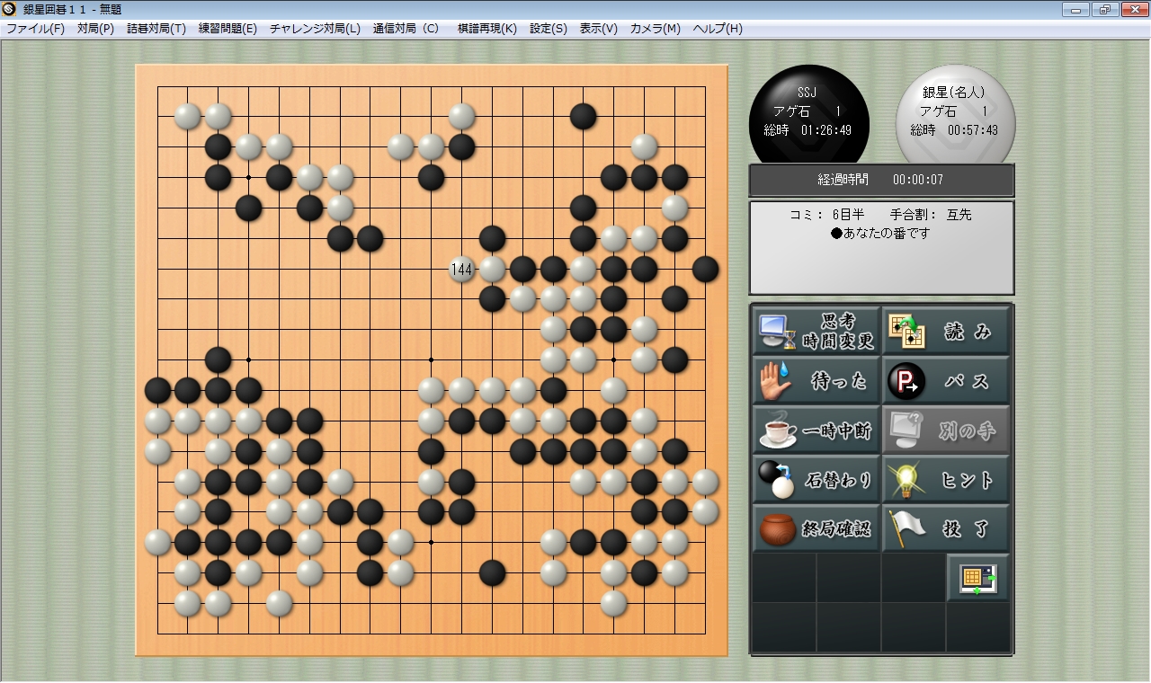Viewport: 1151px width, 683px height.
Task: Click the 思考時間変更 thinking-time button
Action: coord(816,332)
